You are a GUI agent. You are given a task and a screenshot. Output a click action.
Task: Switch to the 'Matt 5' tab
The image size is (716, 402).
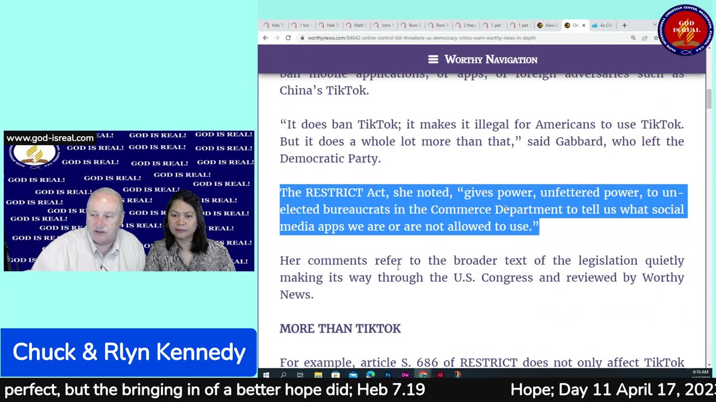click(x=356, y=25)
